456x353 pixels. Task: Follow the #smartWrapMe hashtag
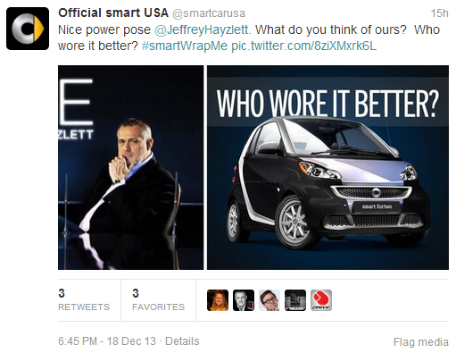coord(185,46)
